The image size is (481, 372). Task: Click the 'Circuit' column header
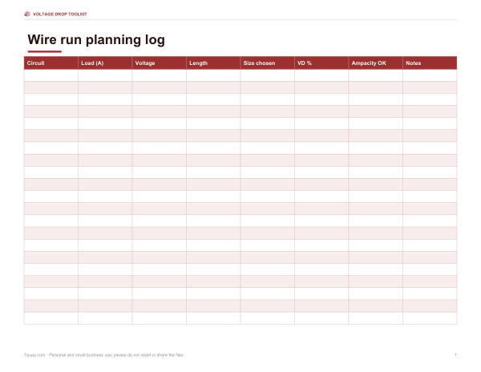[51, 63]
